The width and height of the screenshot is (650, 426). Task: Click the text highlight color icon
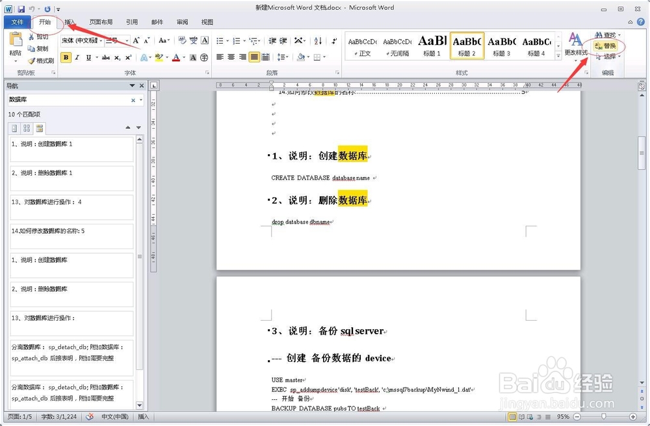click(x=159, y=57)
